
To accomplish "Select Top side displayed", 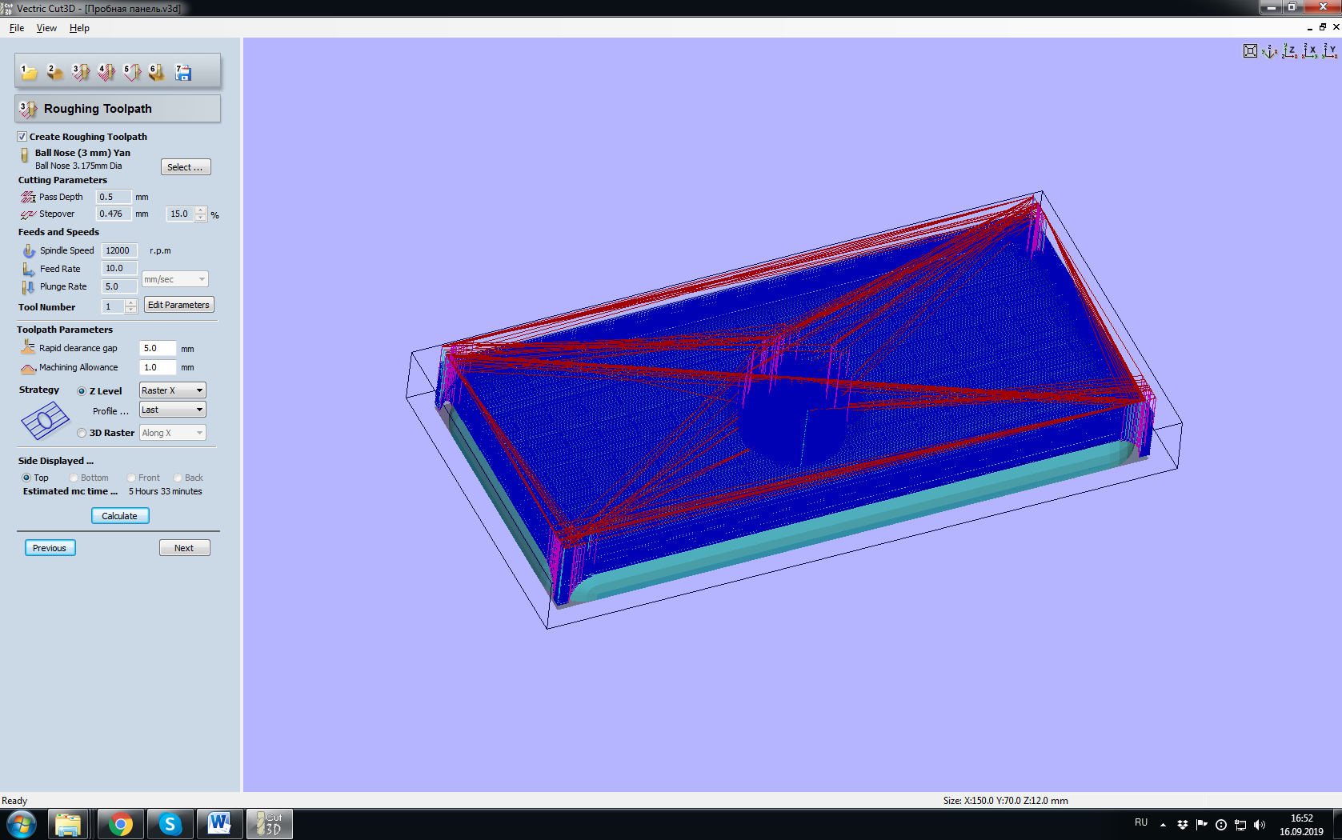I will [26, 478].
